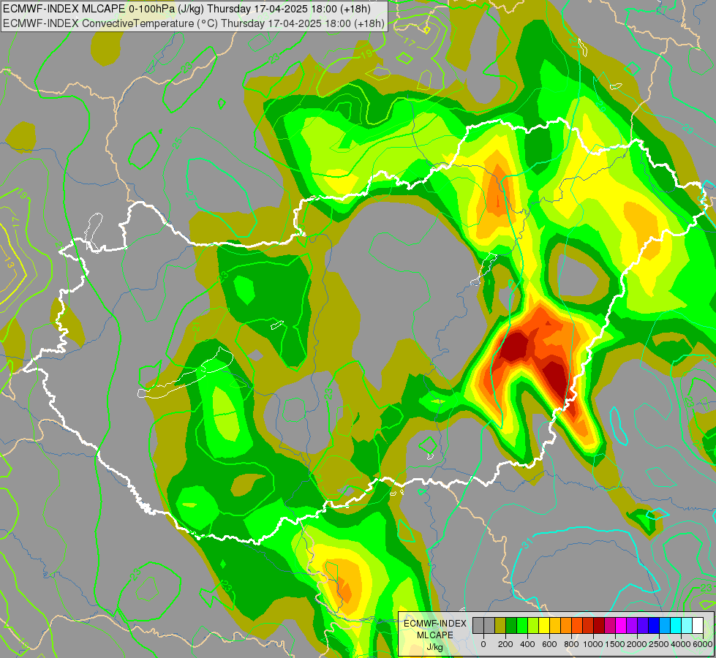Click the amber legend swatch right of 600

[555, 625]
